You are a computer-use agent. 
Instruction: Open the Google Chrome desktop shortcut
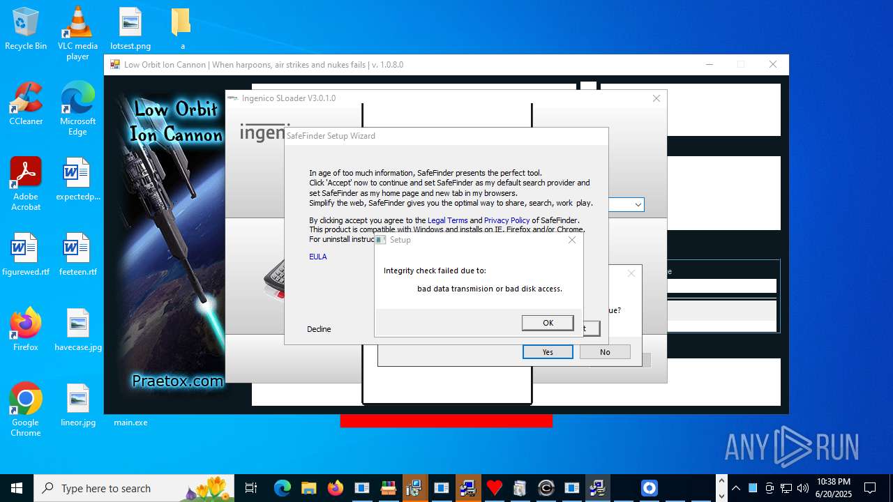point(26,410)
